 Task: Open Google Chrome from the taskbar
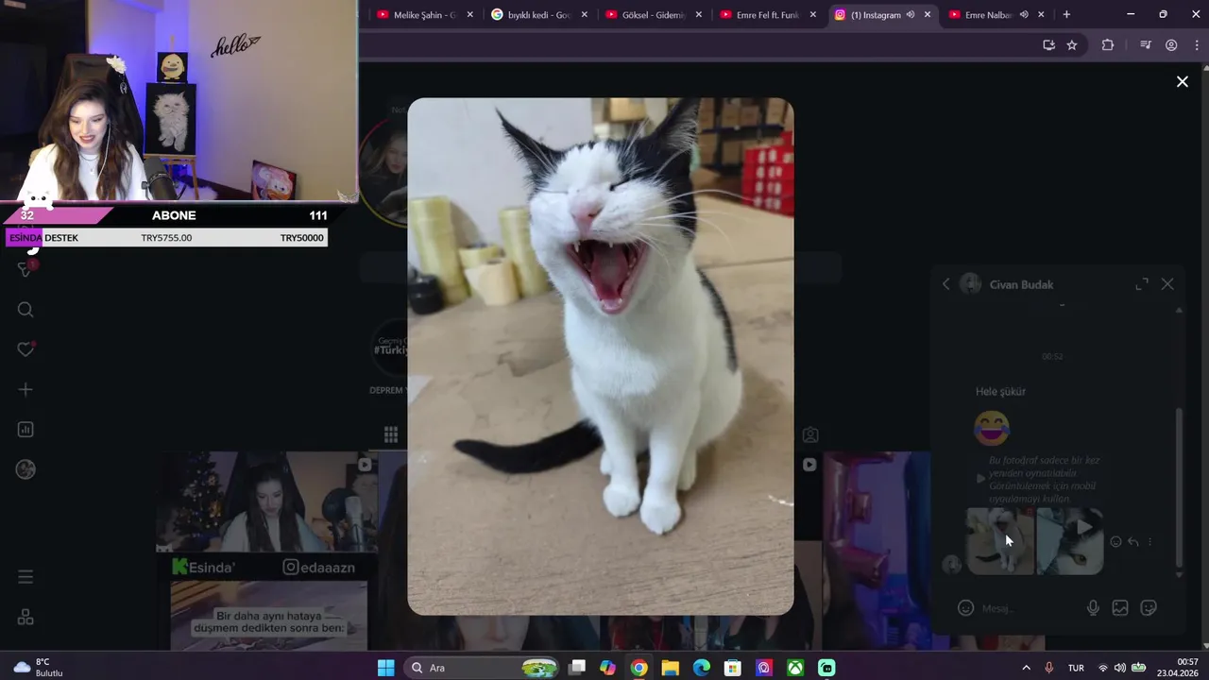639,668
